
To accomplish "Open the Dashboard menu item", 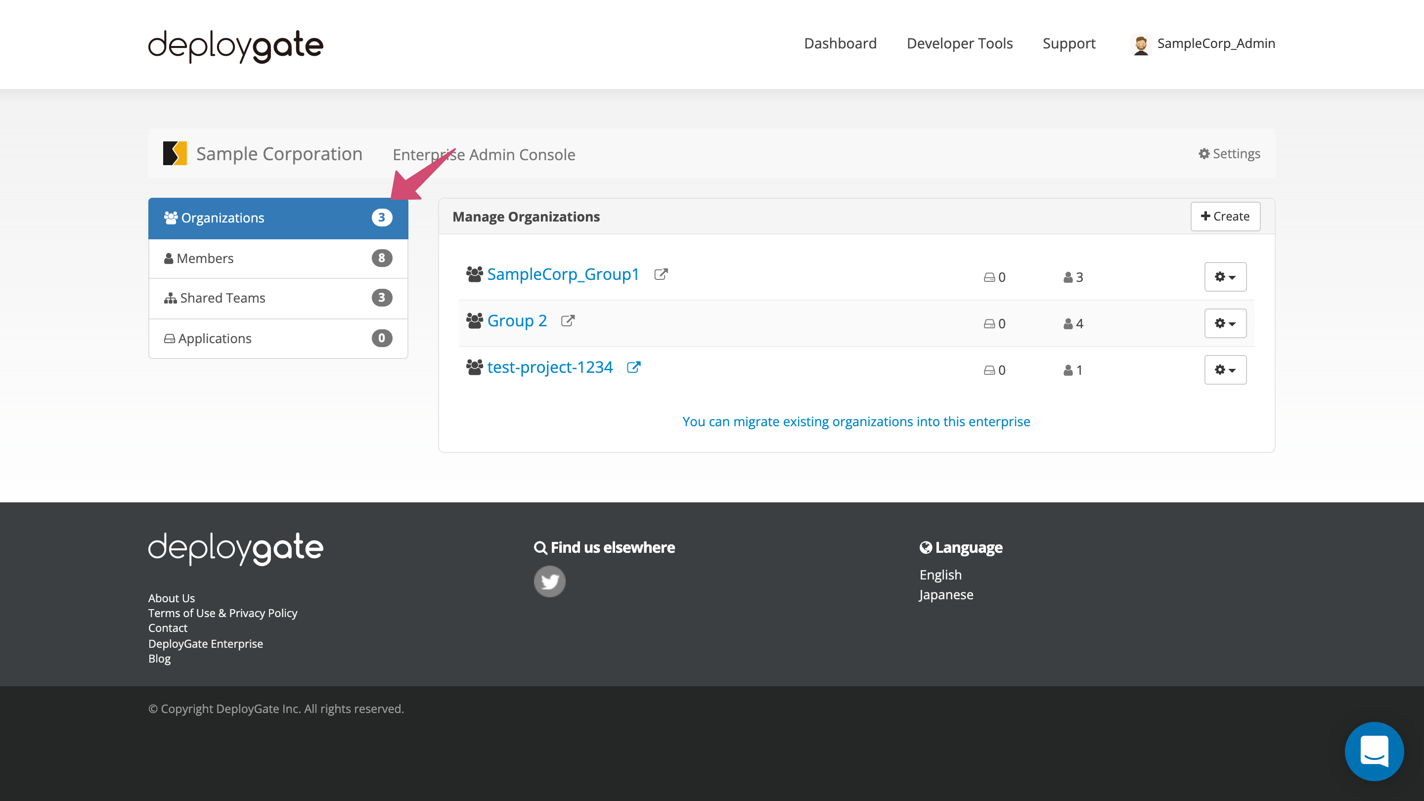I will (x=840, y=44).
